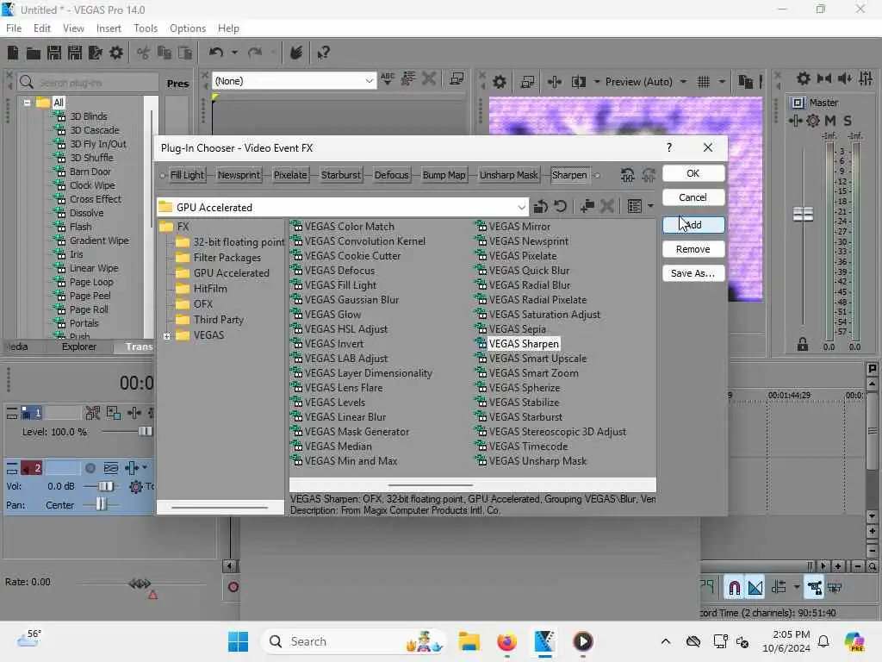Toggle the Bump Map chain button
This screenshot has width=882, height=662.
pyautogui.click(x=444, y=175)
